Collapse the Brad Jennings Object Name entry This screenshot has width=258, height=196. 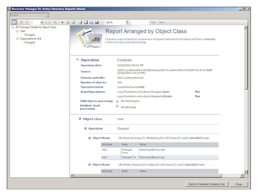coord(89,138)
